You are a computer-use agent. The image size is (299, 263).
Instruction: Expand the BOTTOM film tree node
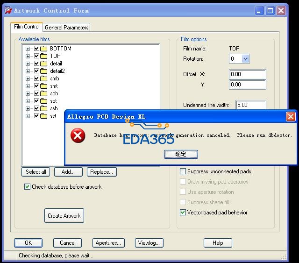[28, 49]
